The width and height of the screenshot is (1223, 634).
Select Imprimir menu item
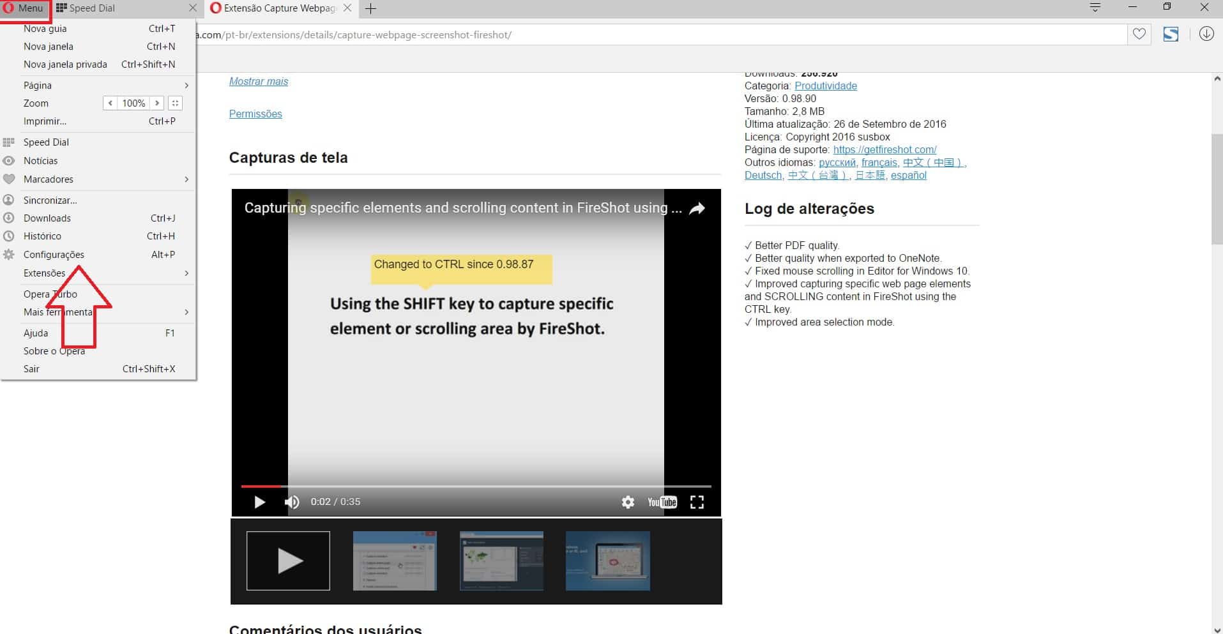point(98,121)
